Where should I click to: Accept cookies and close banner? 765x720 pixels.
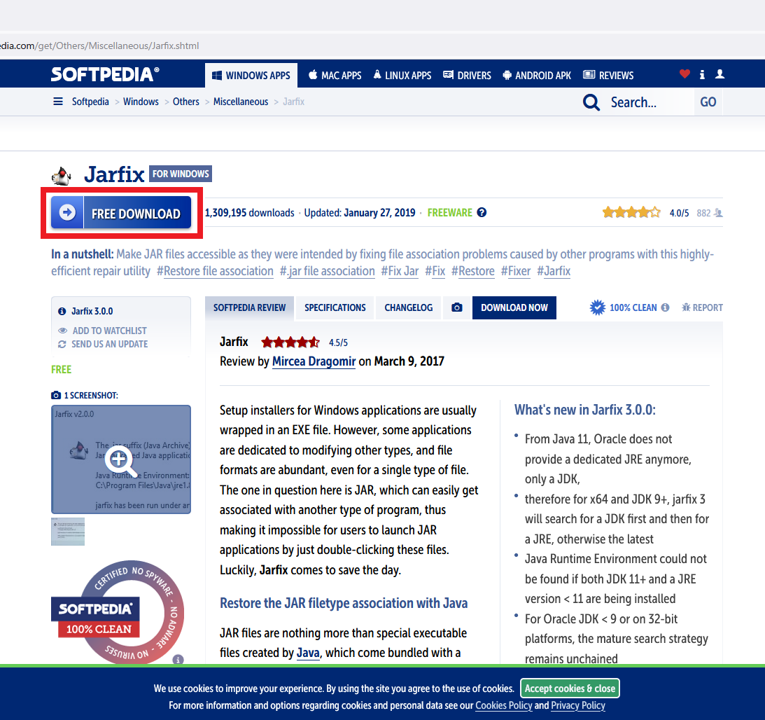click(570, 688)
